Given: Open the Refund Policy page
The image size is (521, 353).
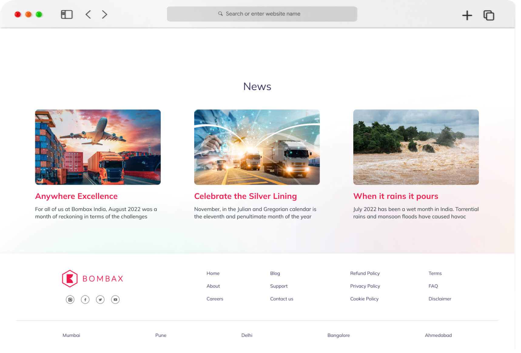Looking at the screenshot, I should click(365, 273).
